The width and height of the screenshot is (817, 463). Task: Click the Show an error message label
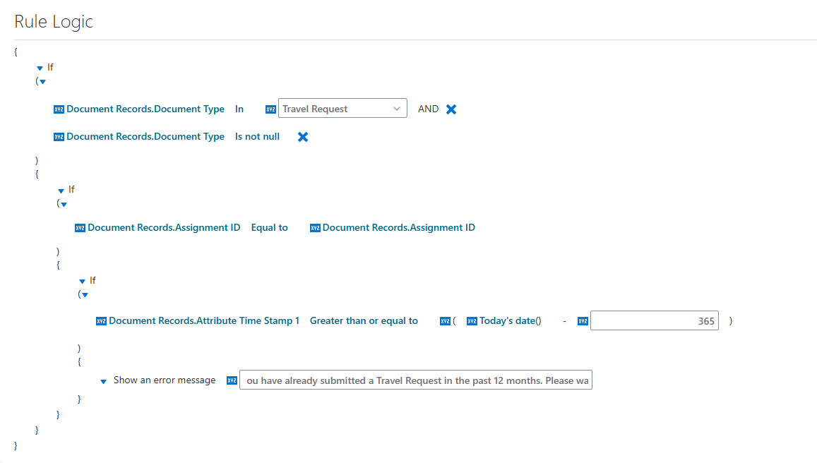pyautogui.click(x=165, y=380)
